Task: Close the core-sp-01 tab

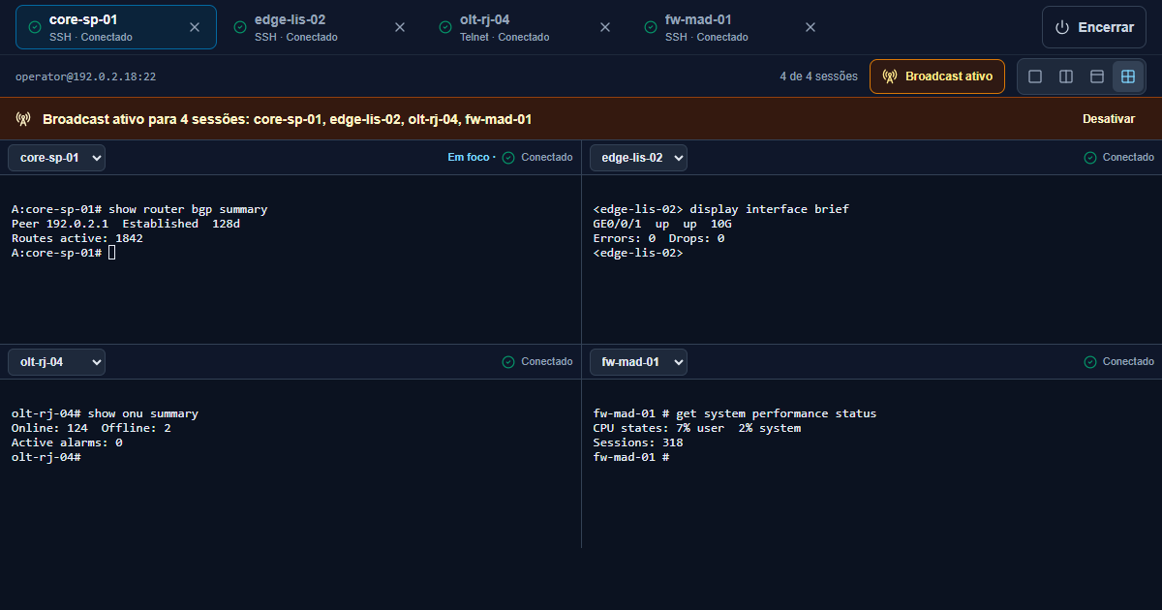Action: point(195,27)
